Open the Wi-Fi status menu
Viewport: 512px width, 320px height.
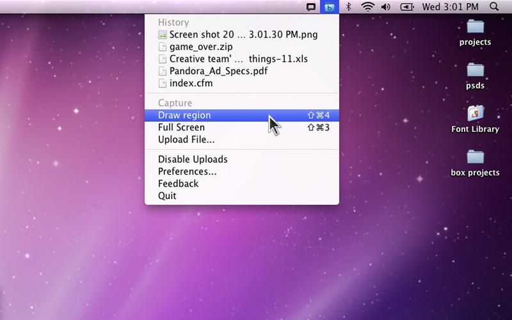367,7
